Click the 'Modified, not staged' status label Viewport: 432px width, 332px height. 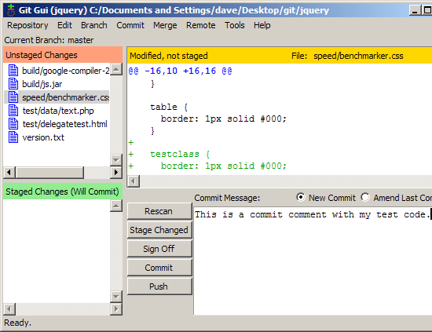[169, 56]
